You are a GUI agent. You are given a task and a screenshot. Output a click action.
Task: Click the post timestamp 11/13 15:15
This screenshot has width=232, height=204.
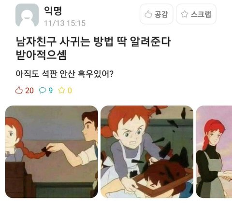point(65,23)
